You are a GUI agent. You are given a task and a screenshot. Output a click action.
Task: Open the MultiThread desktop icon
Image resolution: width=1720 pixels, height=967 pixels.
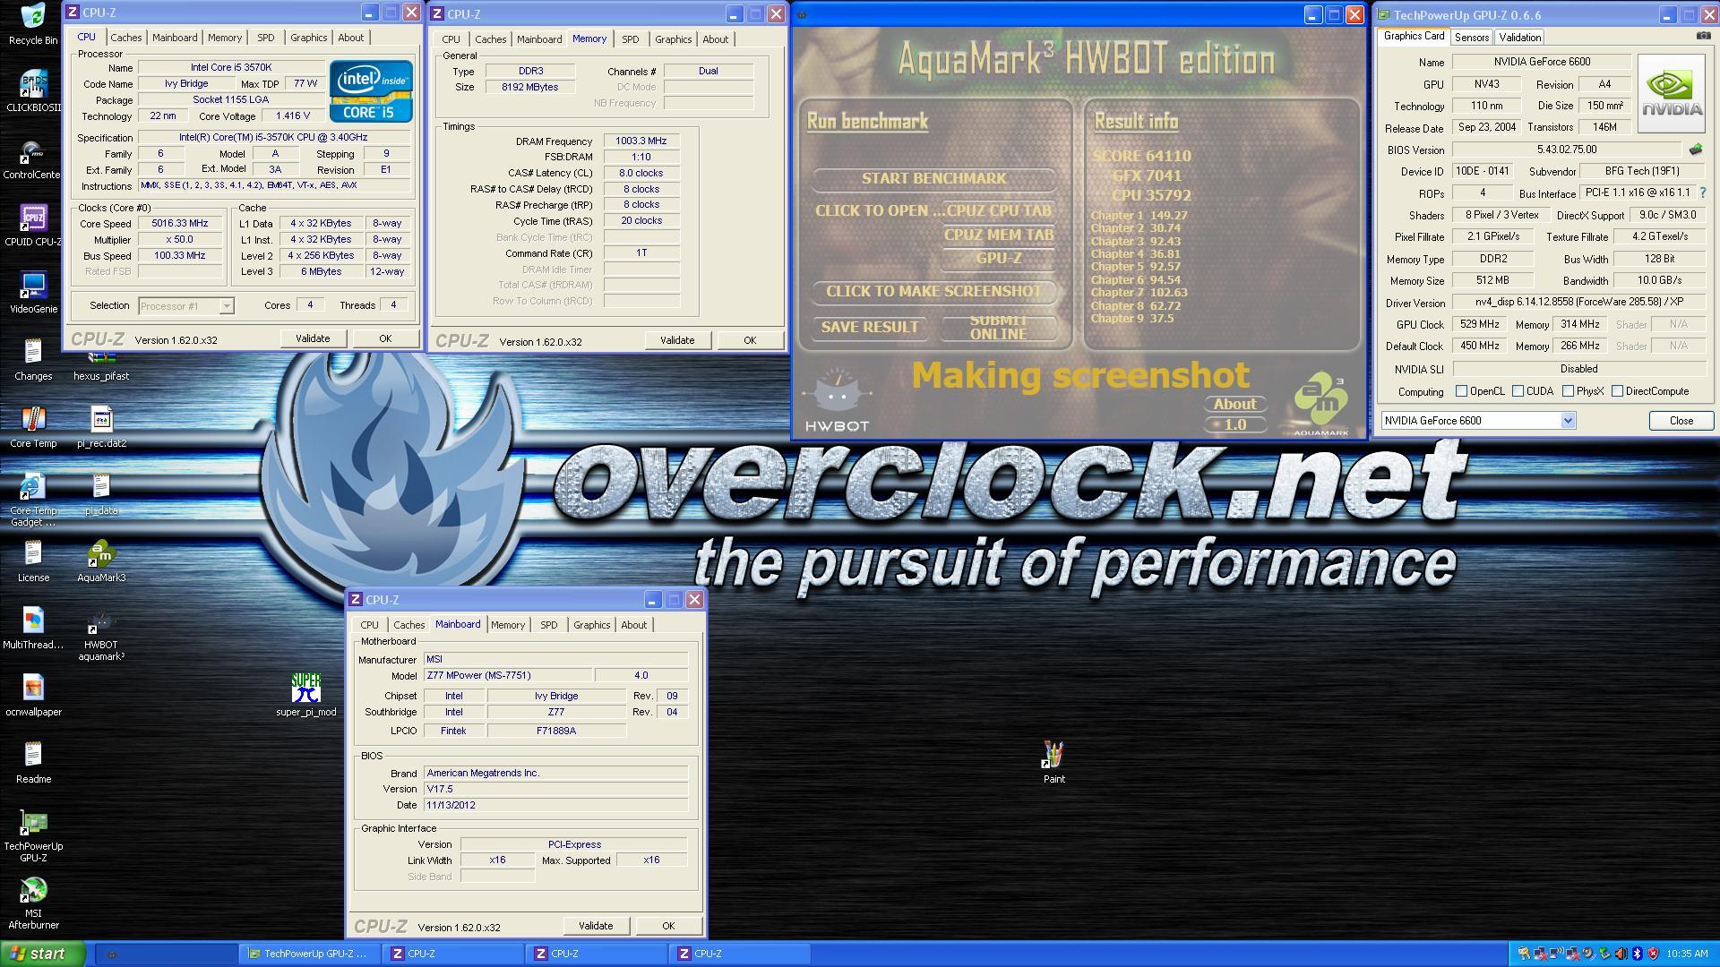pyautogui.click(x=33, y=628)
